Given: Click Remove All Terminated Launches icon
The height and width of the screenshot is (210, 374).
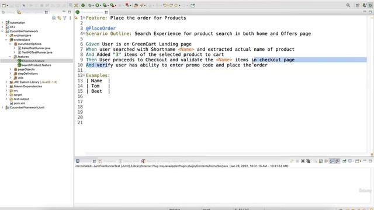Looking at the screenshot, I should 309,161.
